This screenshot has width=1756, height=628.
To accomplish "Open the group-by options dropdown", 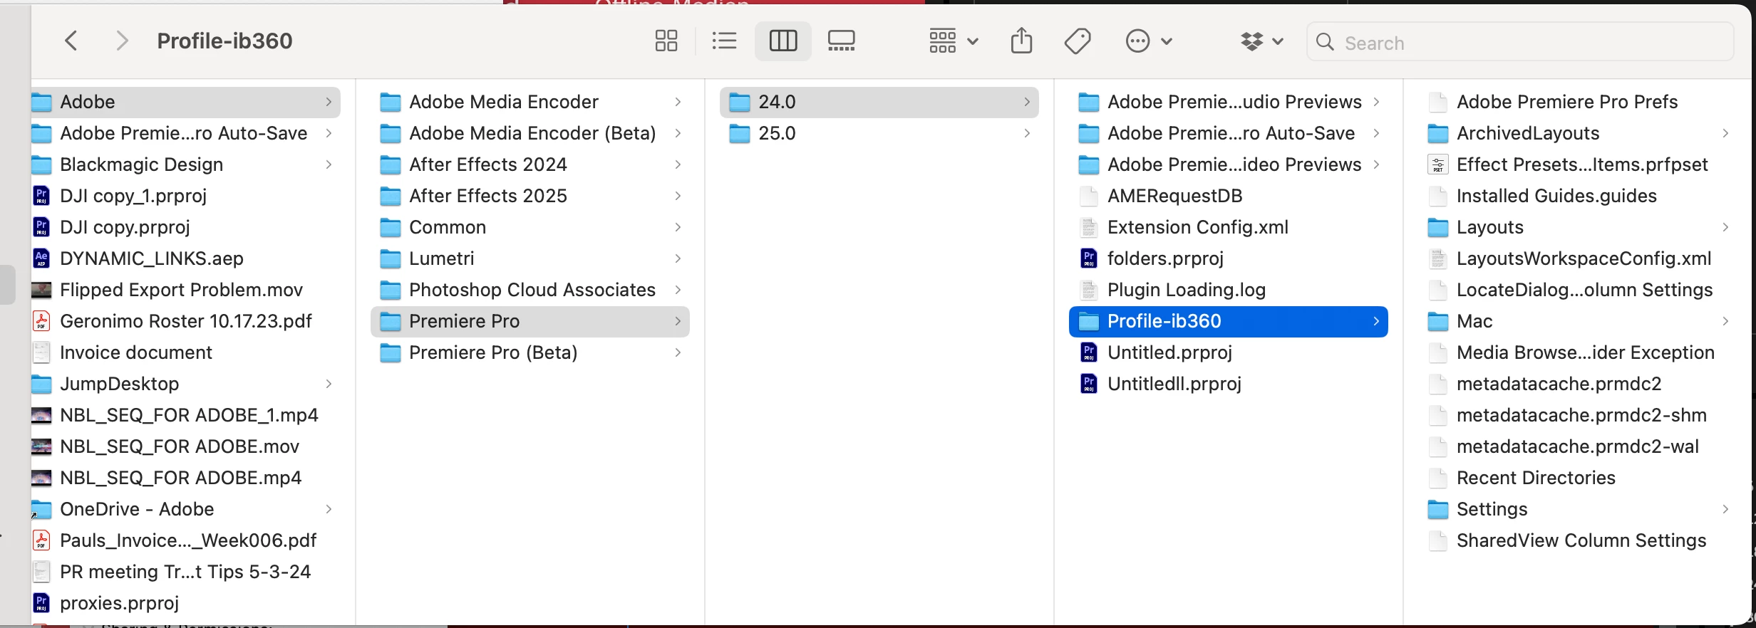I will click(954, 41).
